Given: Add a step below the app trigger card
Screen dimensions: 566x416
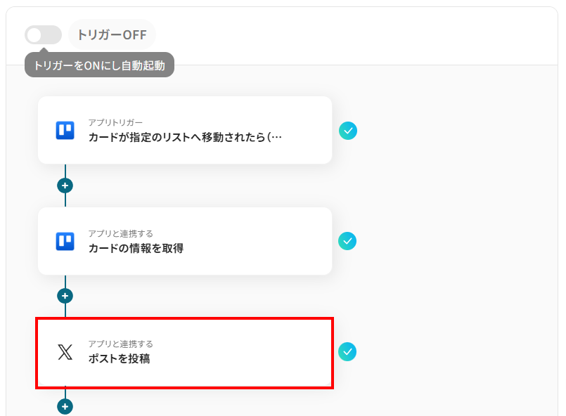Looking at the screenshot, I should pyautogui.click(x=65, y=186).
